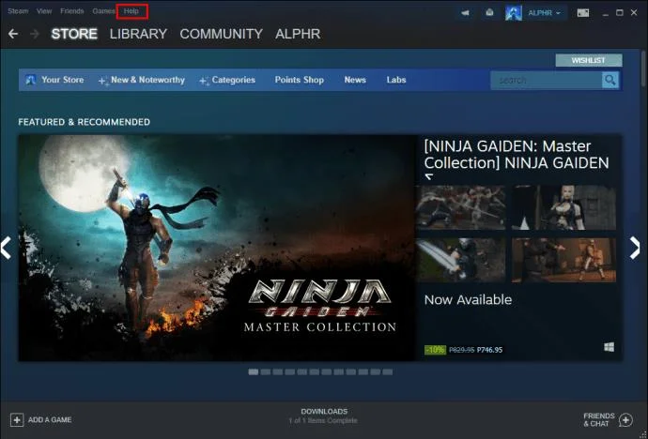The height and width of the screenshot is (439, 648).
Task: Open the News link
Action: click(x=355, y=80)
